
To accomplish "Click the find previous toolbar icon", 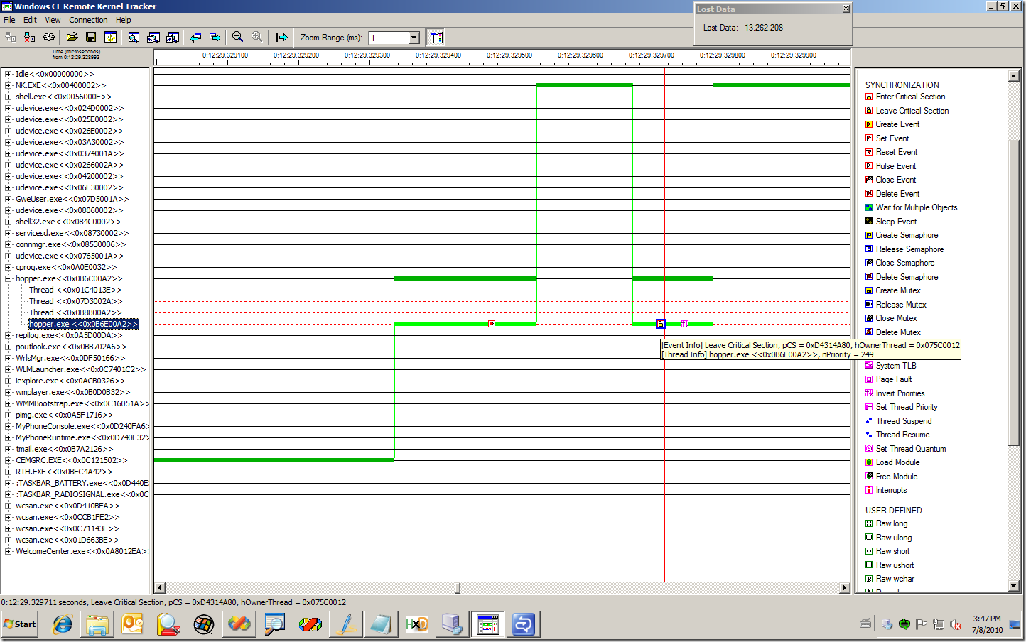I will (153, 37).
